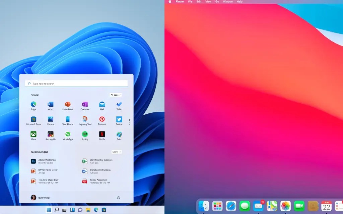Open the Spotify app
This screenshot has width=343, height=214.
click(85, 136)
